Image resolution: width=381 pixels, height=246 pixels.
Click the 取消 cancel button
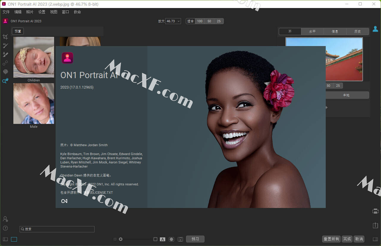(x=359, y=239)
